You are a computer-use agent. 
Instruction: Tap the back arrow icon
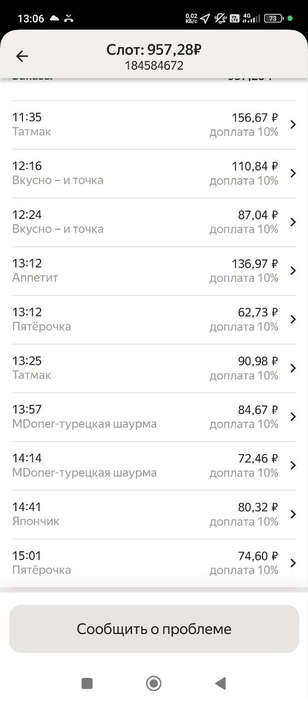coord(22,56)
